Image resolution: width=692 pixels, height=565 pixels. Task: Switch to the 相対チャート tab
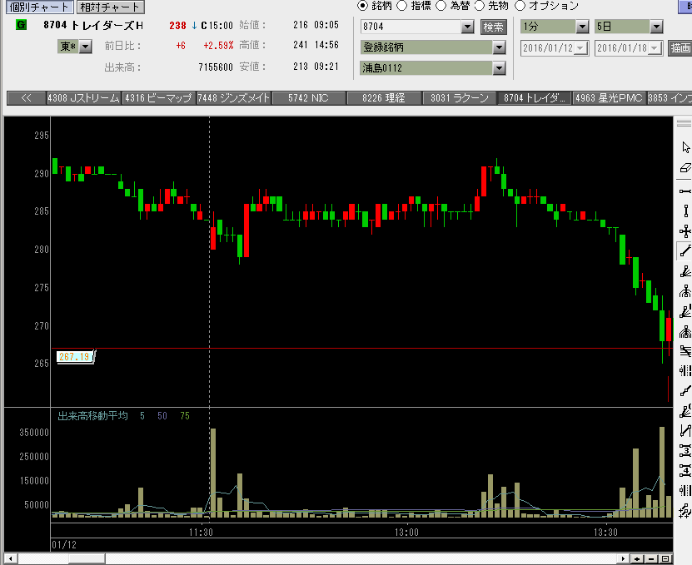(110, 7)
